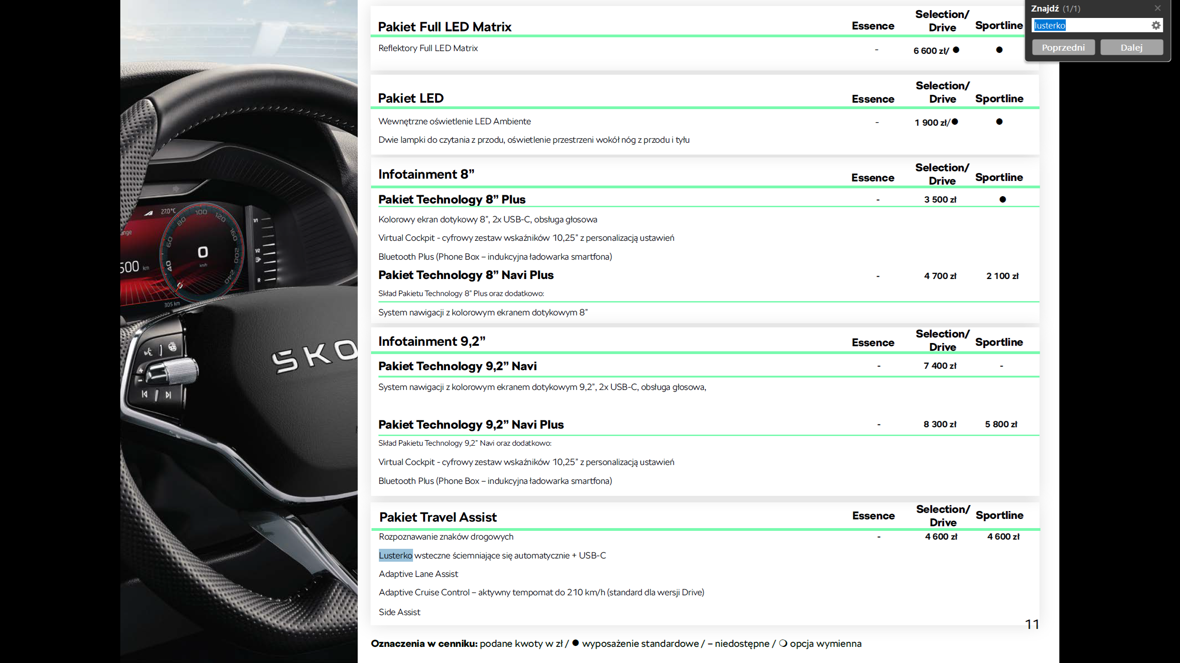1180x663 pixels.
Task: Click Pakiet Technology 9,2" Navi heading
Action: (457, 366)
